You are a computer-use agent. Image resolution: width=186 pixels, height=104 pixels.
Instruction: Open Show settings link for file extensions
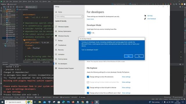click(x=126, y=77)
